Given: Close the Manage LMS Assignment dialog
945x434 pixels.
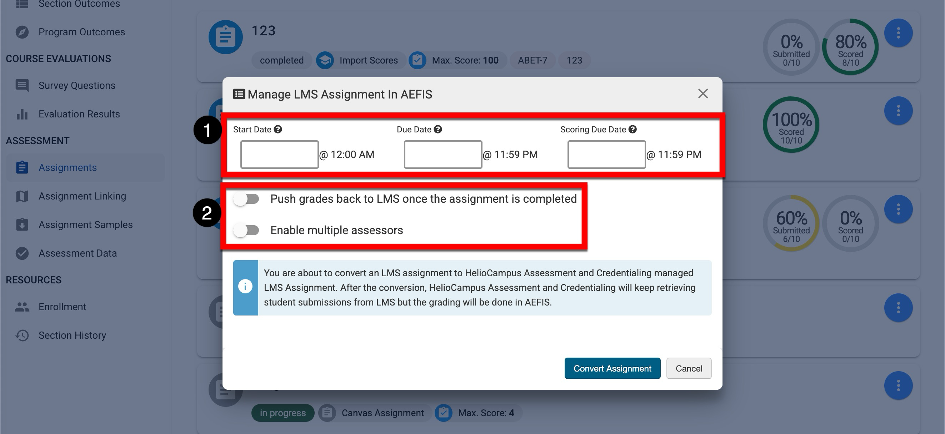Looking at the screenshot, I should point(703,94).
